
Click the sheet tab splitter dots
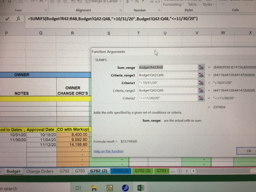pos(187,171)
